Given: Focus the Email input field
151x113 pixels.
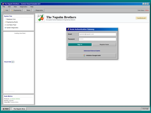Looking at the screenshot, I should [97, 34].
